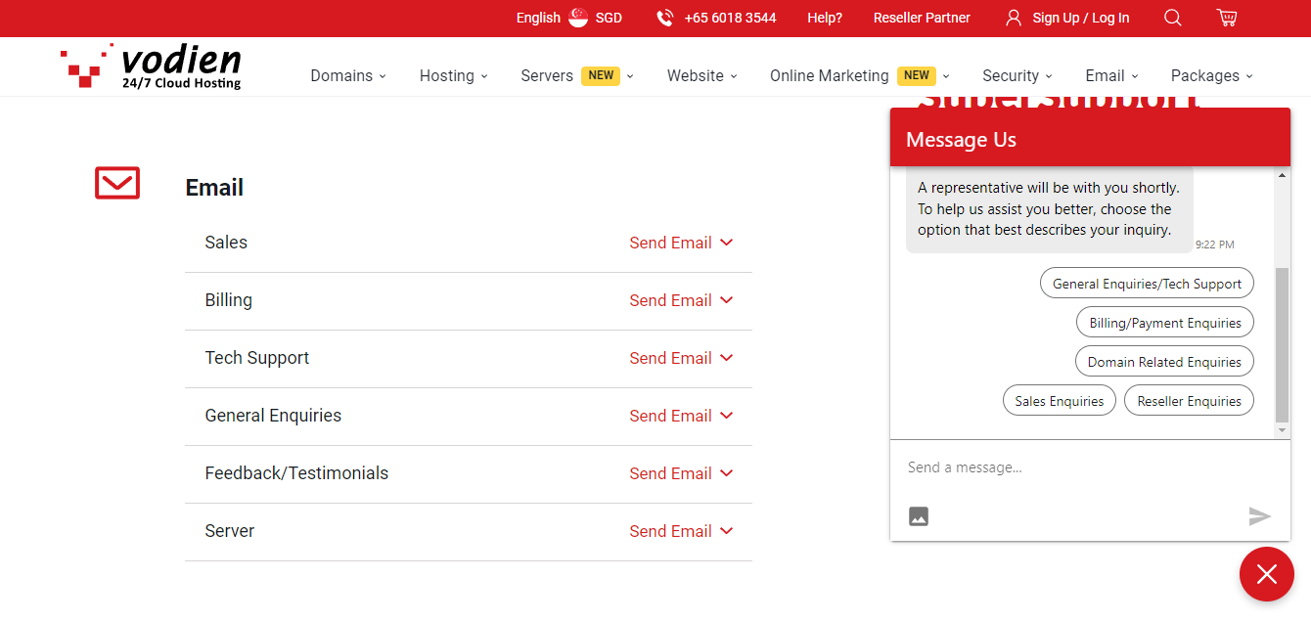Click the Email section heading

coord(214,188)
